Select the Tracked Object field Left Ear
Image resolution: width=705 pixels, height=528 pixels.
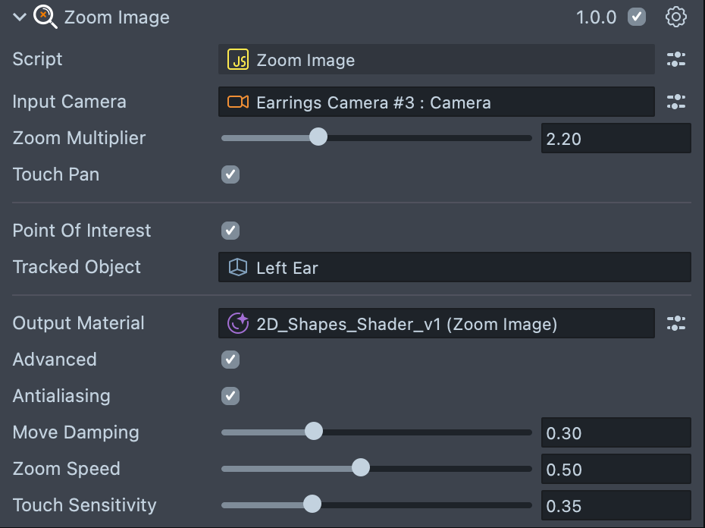pos(455,267)
